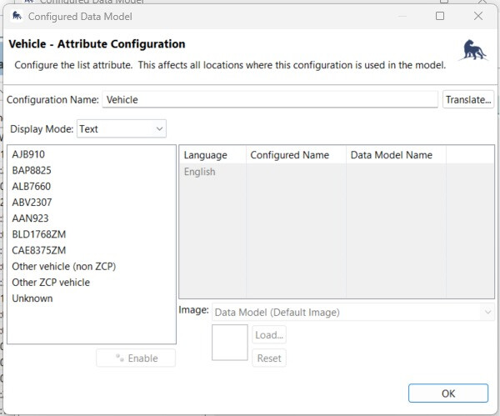
Task: Pick the Unknown list entry
Action: (x=32, y=298)
